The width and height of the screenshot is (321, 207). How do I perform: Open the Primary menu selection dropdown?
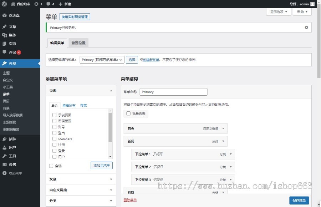(102, 60)
